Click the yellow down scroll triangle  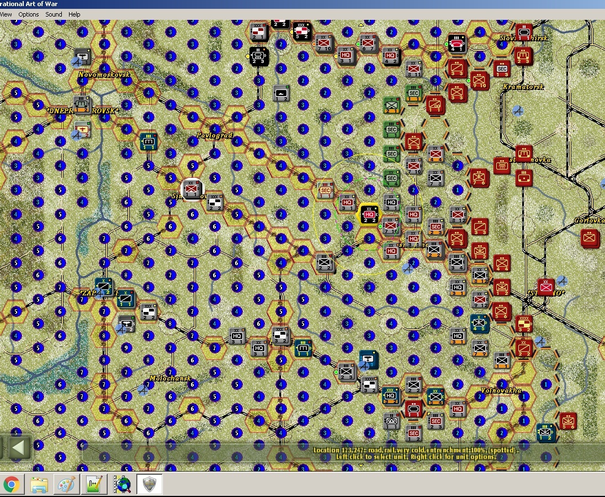(361, 465)
